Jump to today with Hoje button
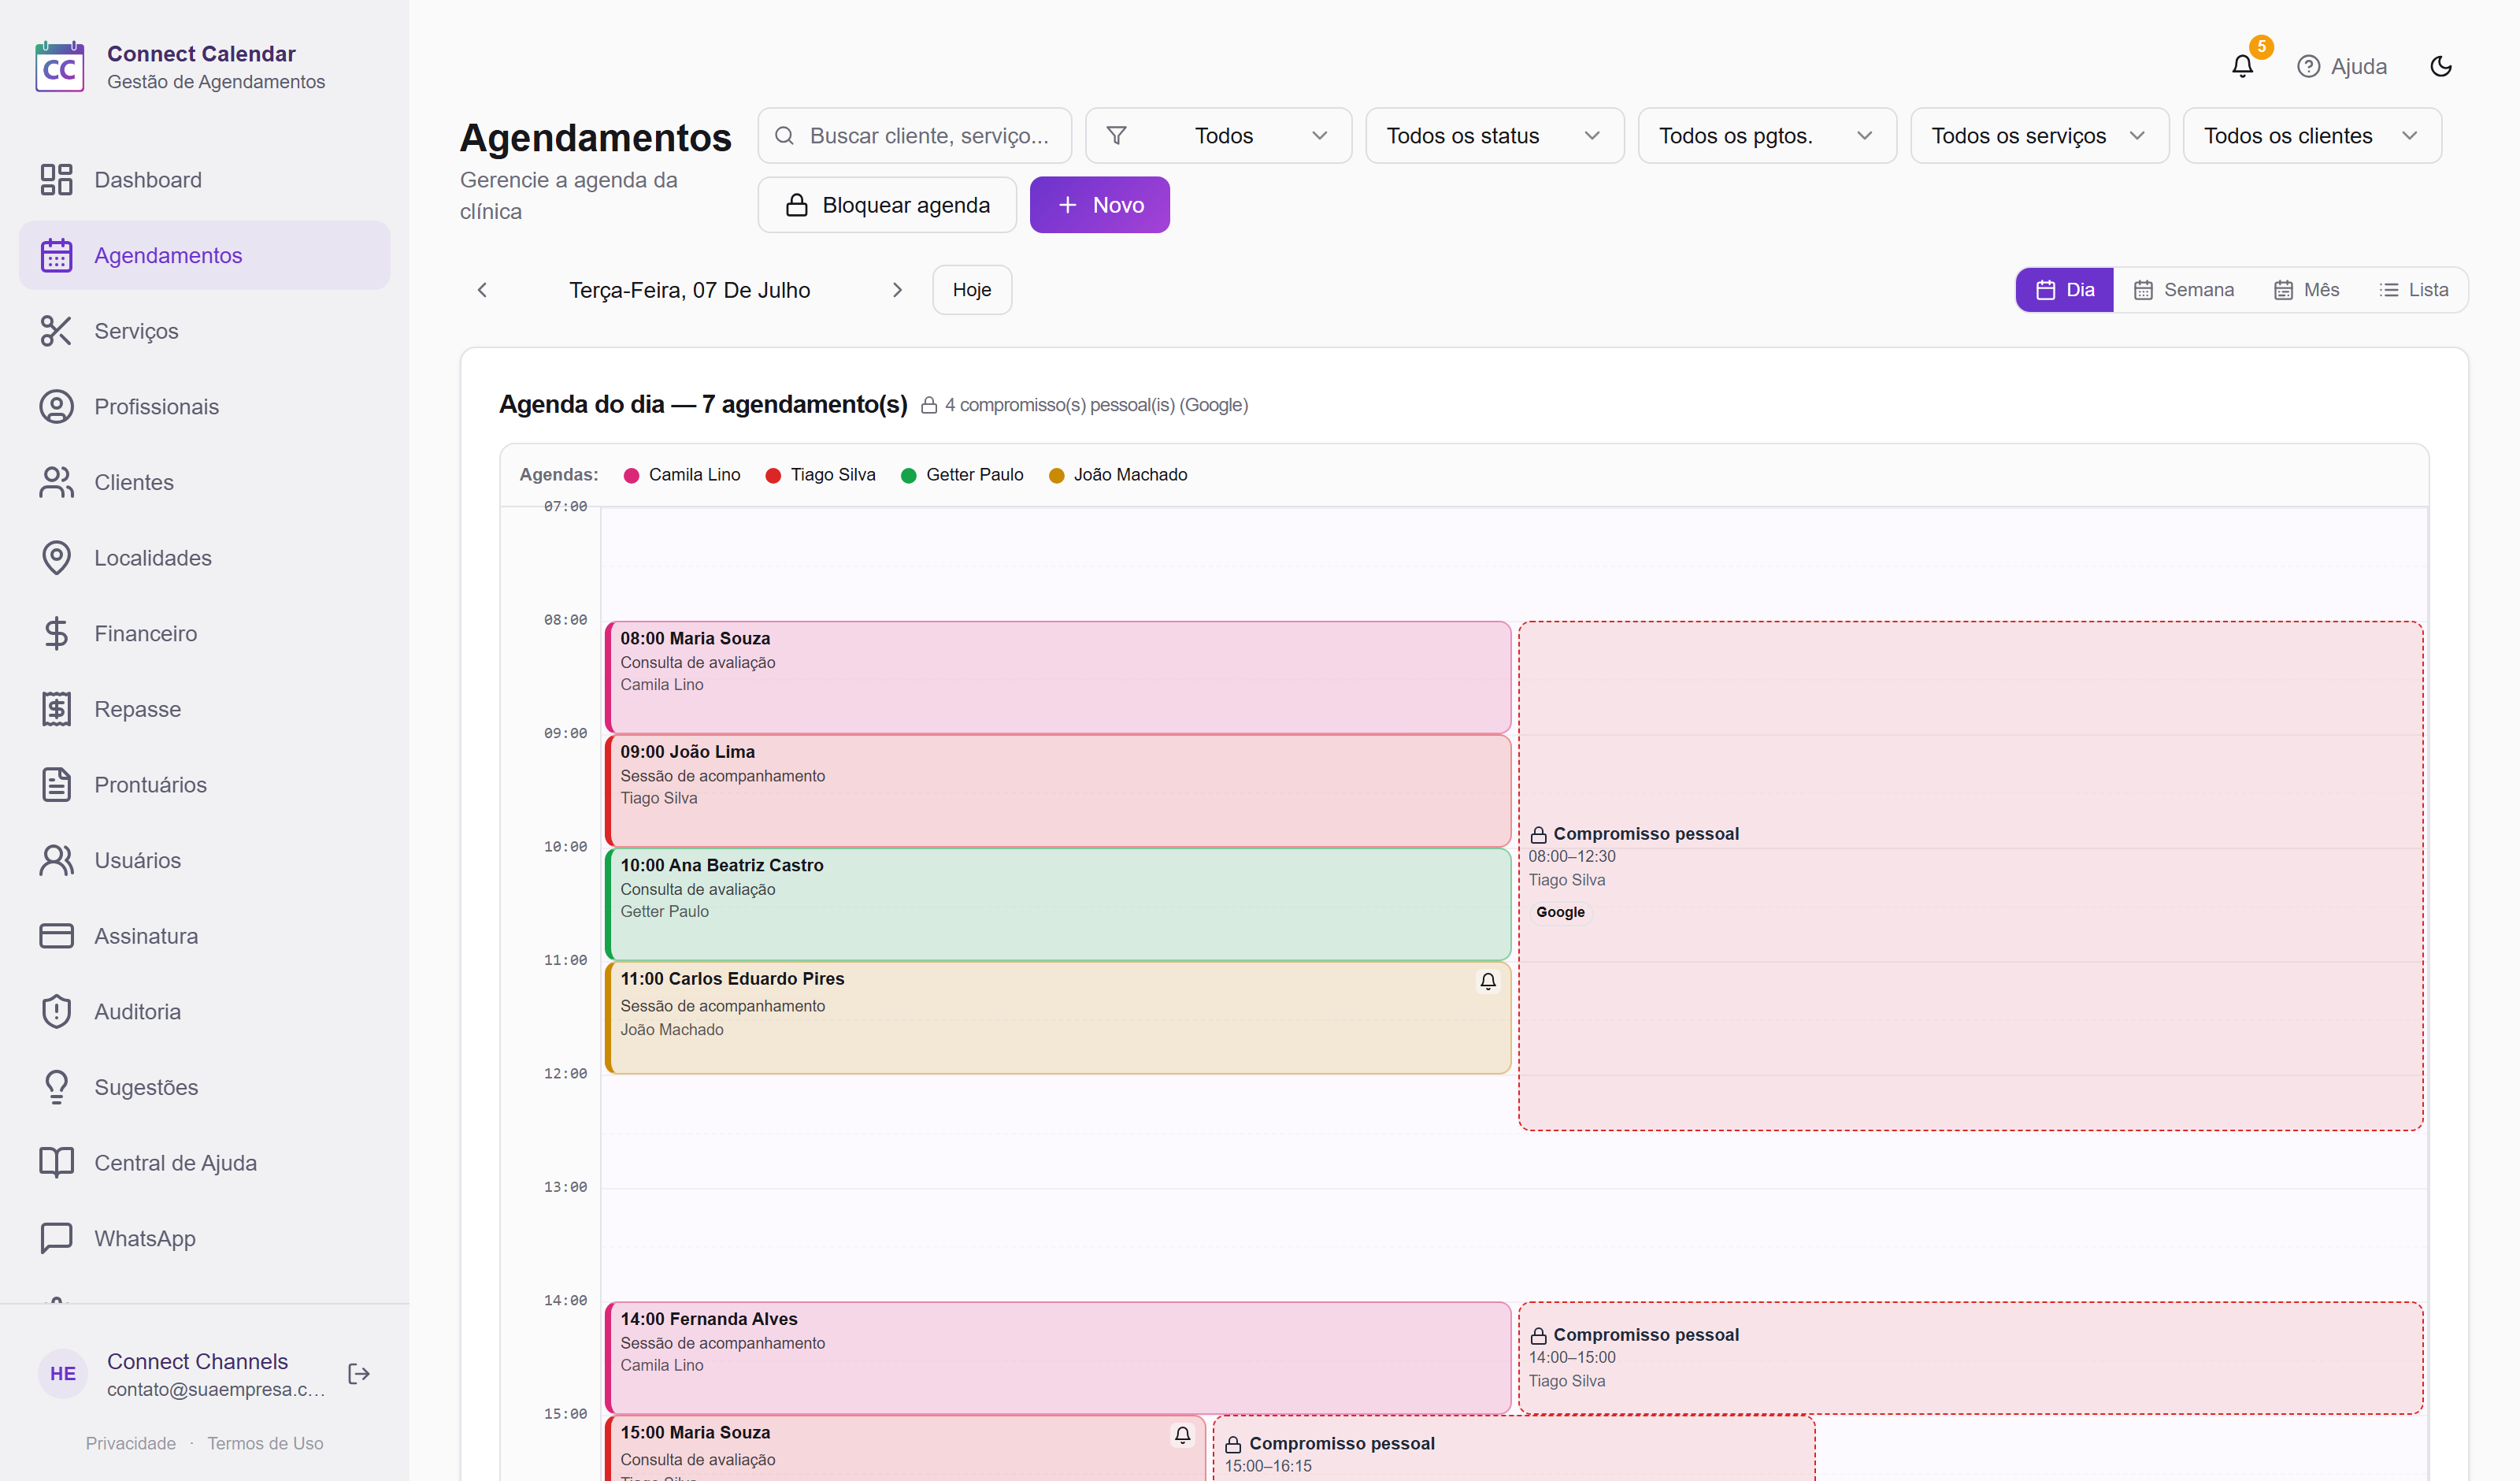 (x=971, y=290)
